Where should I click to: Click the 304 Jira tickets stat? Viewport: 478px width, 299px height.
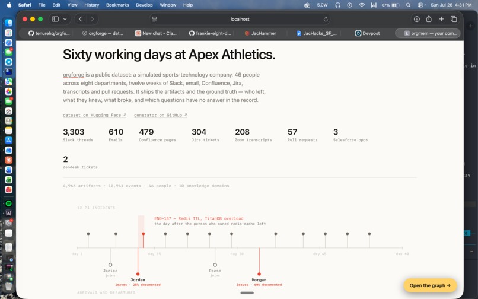[x=205, y=135]
